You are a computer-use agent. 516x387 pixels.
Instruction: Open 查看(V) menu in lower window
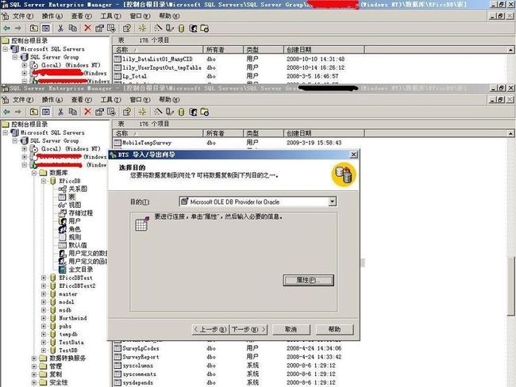click(81, 100)
